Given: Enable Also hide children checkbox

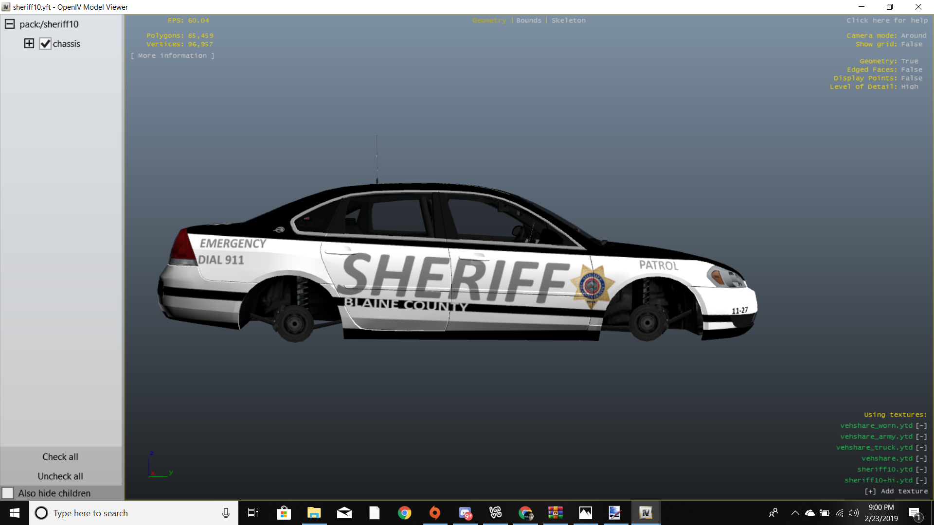Looking at the screenshot, I should [x=8, y=493].
